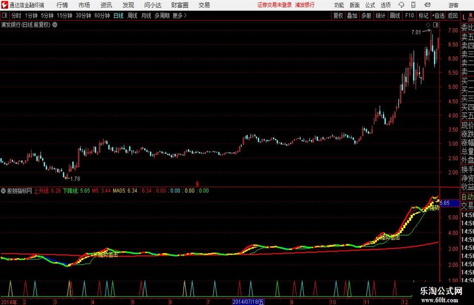Click the blue 5.65 axis value tag
The image size is (474, 305).
449,203
